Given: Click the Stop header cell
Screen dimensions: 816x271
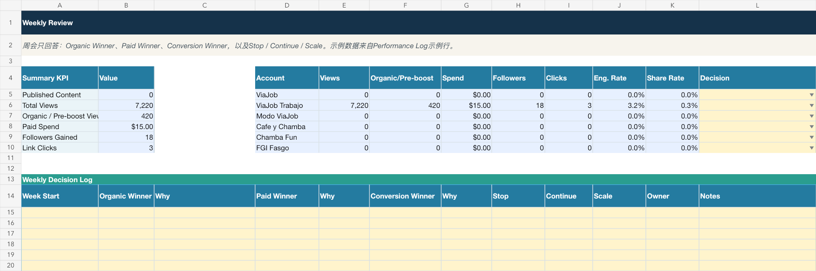Looking at the screenshot, I should point(518,196).
